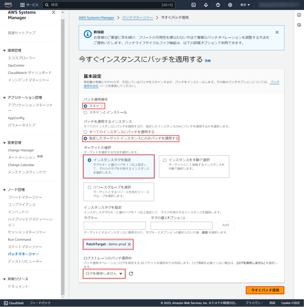Open CloudWatch ダッシュボード in sidebar
Screen dimensions: 304x307
coord(30,73)
